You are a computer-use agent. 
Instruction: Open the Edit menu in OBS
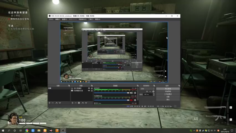pos(58,19)
